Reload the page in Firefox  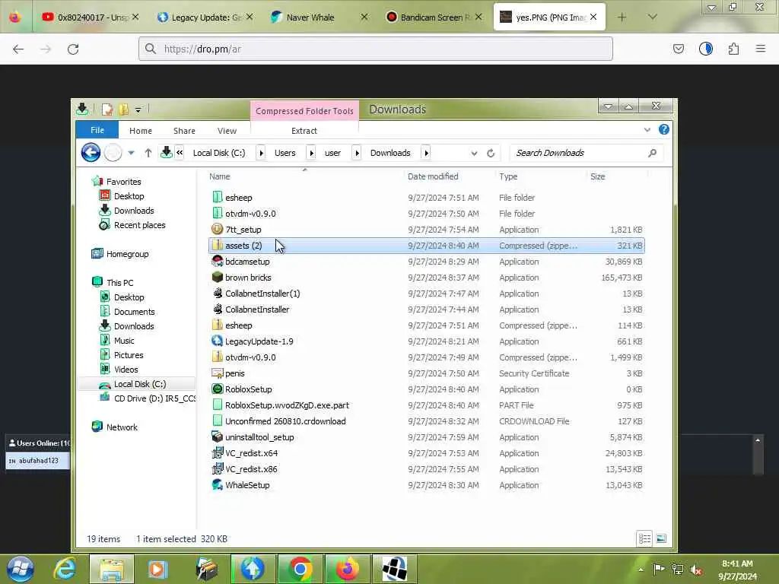pos(73,49)
